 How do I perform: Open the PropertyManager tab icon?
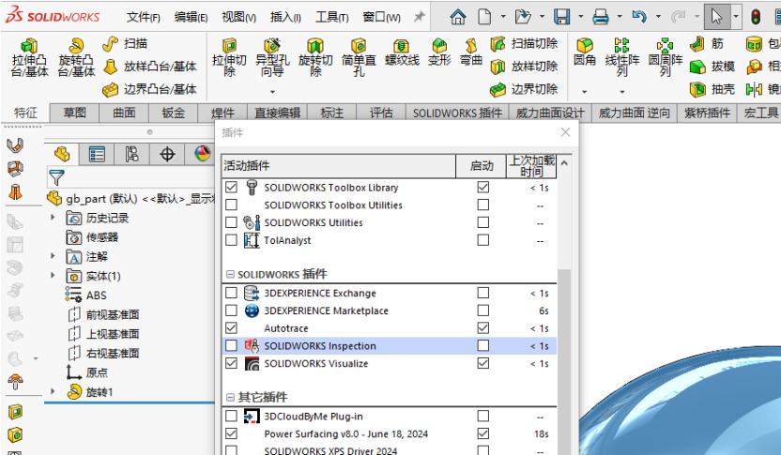pyautogui.click(x=97, y=154)
